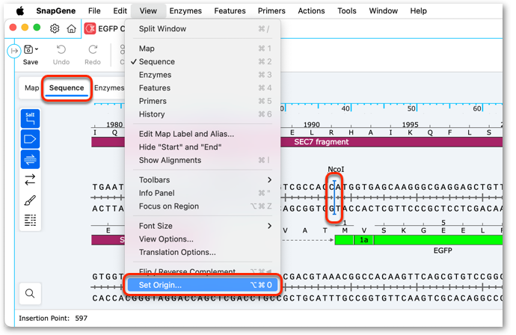
Task: Select checked Sequence item in View menu
Action: pos(203,61)
